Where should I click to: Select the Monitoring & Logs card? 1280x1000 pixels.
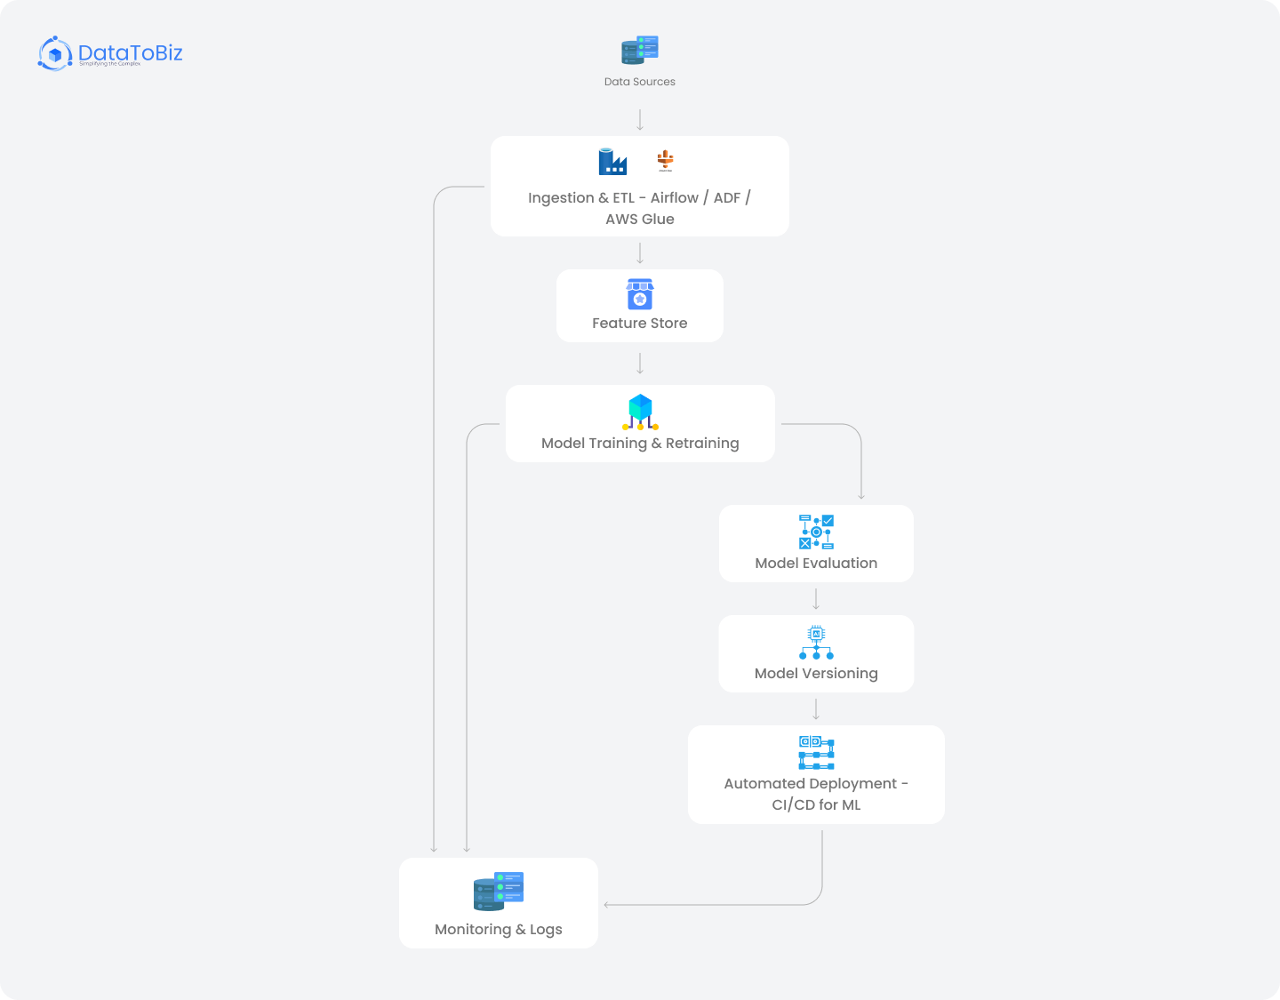pyautogui.click(x=498, y=902)
